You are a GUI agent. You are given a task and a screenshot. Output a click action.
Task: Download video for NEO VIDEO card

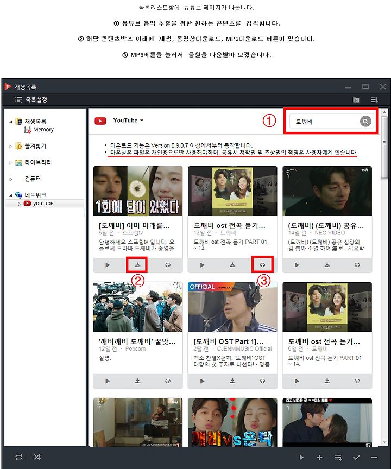[327, 265]
